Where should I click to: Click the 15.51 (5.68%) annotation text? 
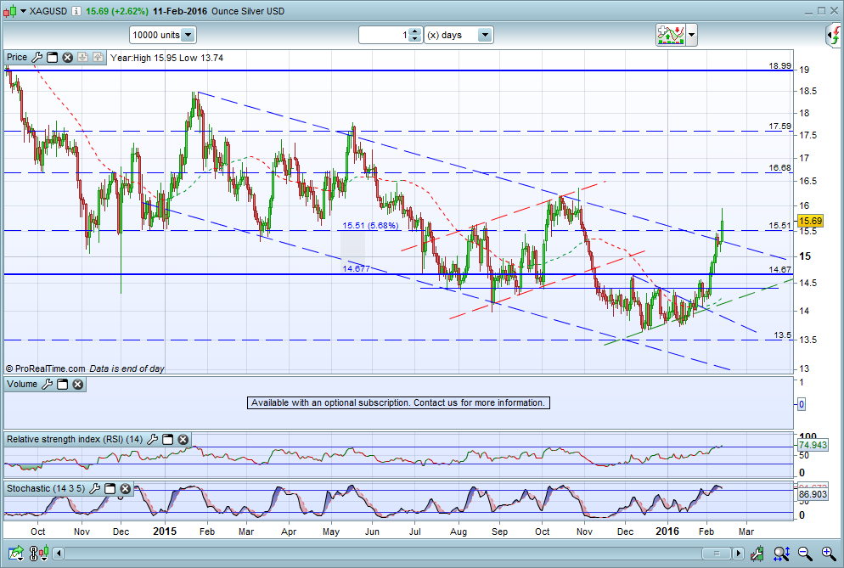371,225
